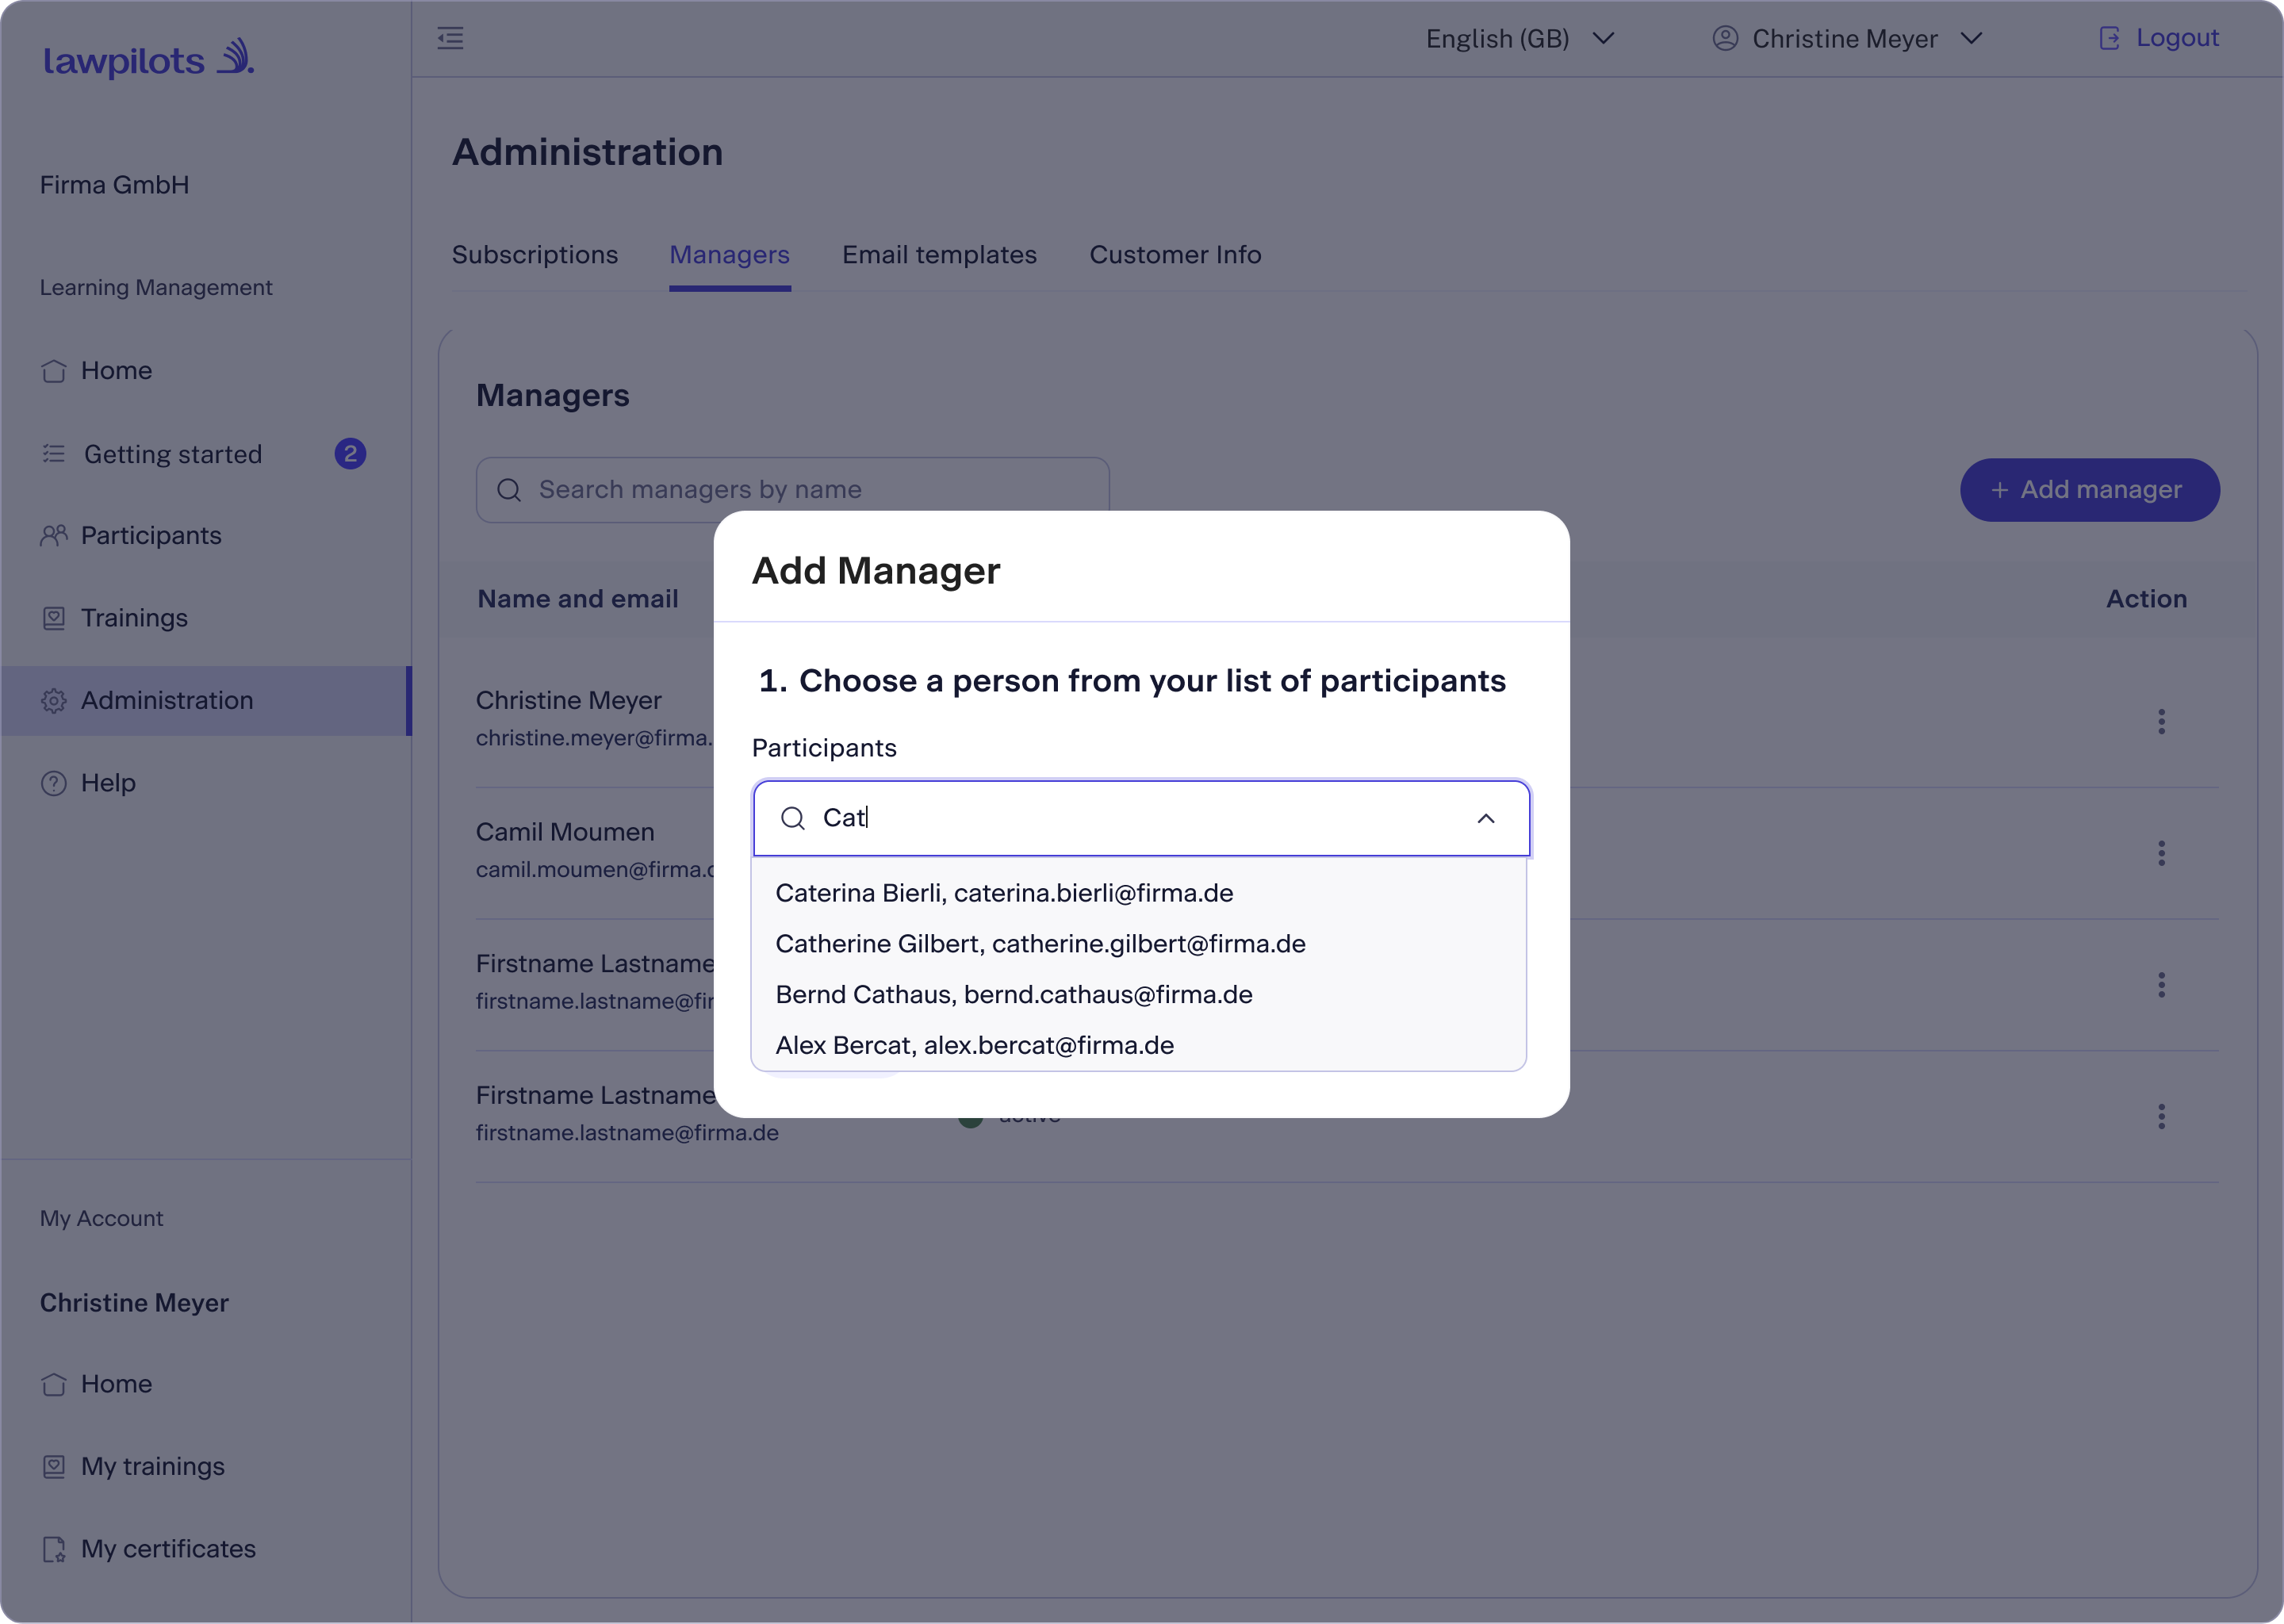Click the Getting started list icon
Screen dimensions: 2284x1624
tap(54, 454)
